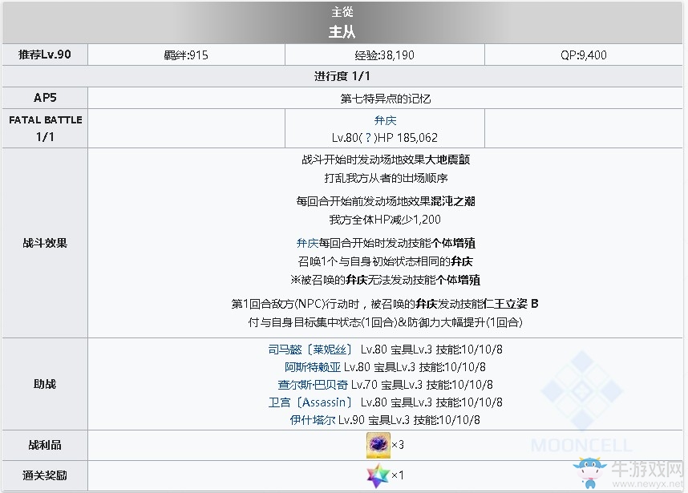Select ※被召唤的弁庆无法发动技能个体增殖 line
688x493 pixels.
tap(385, 280)
